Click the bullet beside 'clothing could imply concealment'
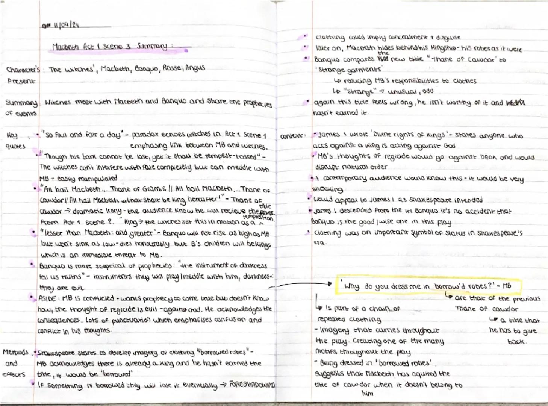This screenshot has width=548, height=406. pos(304,36)
